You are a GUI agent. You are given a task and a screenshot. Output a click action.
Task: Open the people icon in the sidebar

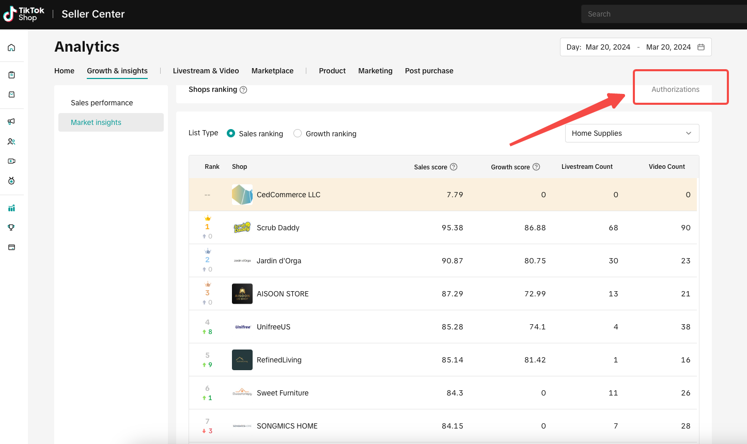click(11, 141)
